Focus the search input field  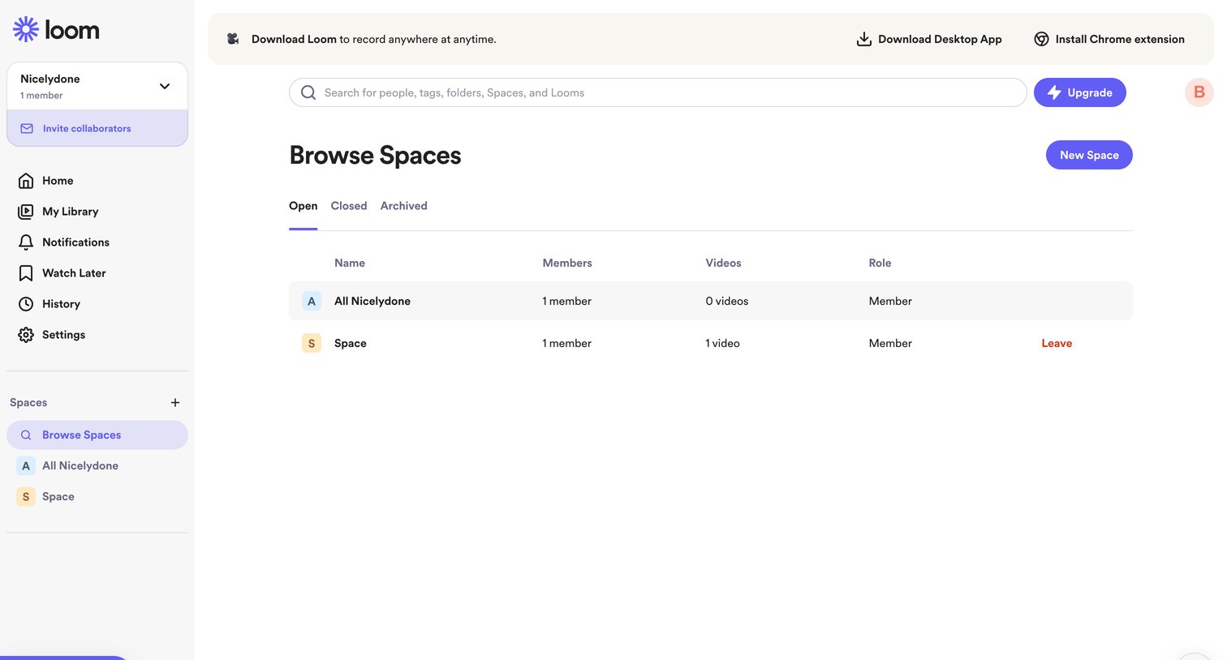[658, 92]
